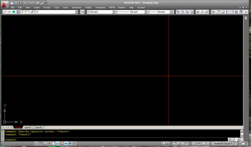Viewport: 251px width, 147px height.
Task: Toggle Snap Mode in status bar
Action: [36, 144]
